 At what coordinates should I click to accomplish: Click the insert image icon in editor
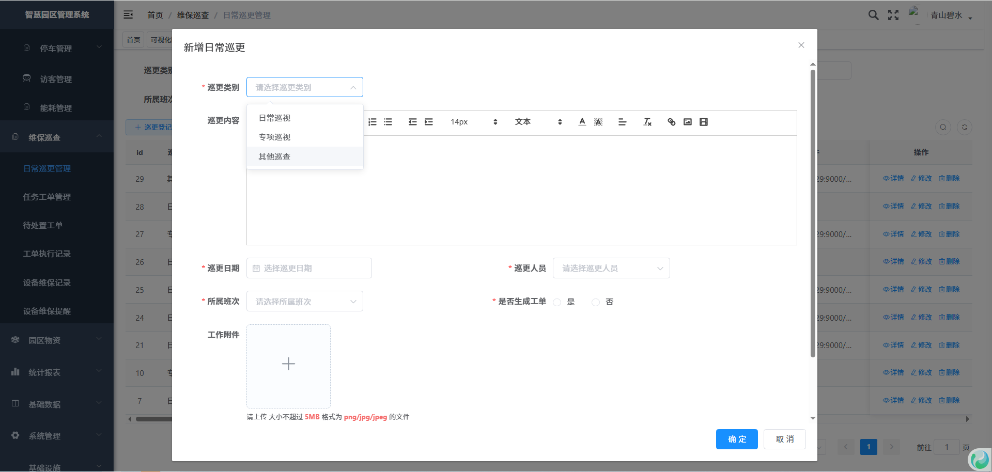pyautogui.click(x=688, y=122)
